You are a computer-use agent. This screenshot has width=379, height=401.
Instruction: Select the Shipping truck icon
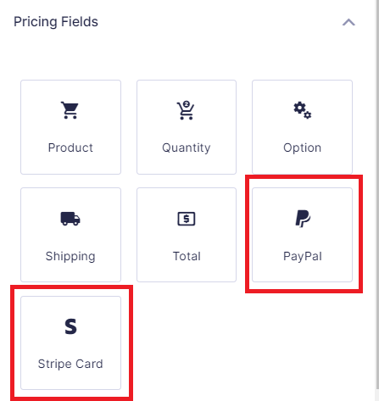[70, 219]
